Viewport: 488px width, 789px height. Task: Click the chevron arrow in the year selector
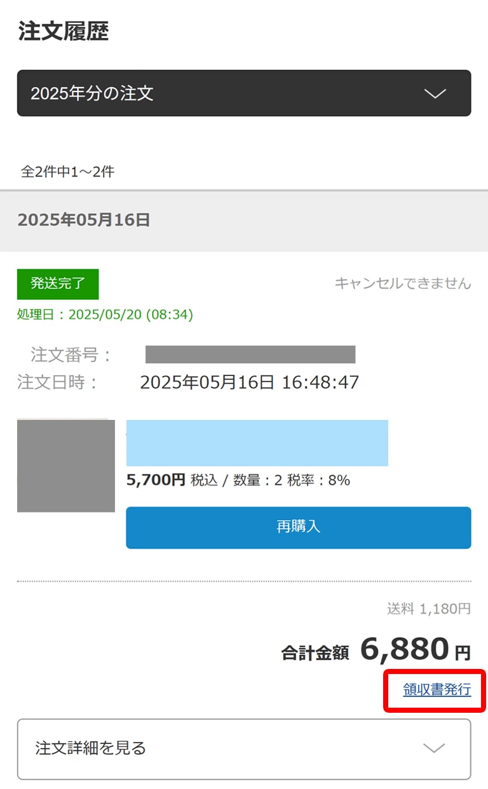435,94
